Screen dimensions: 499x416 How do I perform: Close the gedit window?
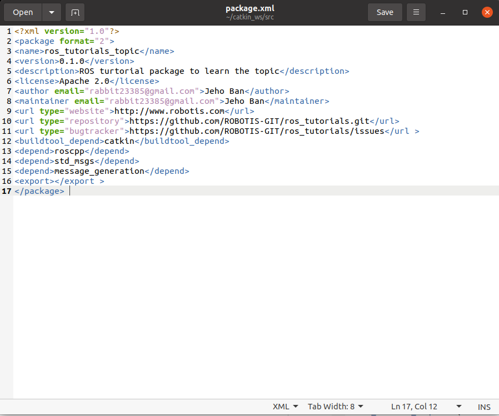(x=487, y=12)
